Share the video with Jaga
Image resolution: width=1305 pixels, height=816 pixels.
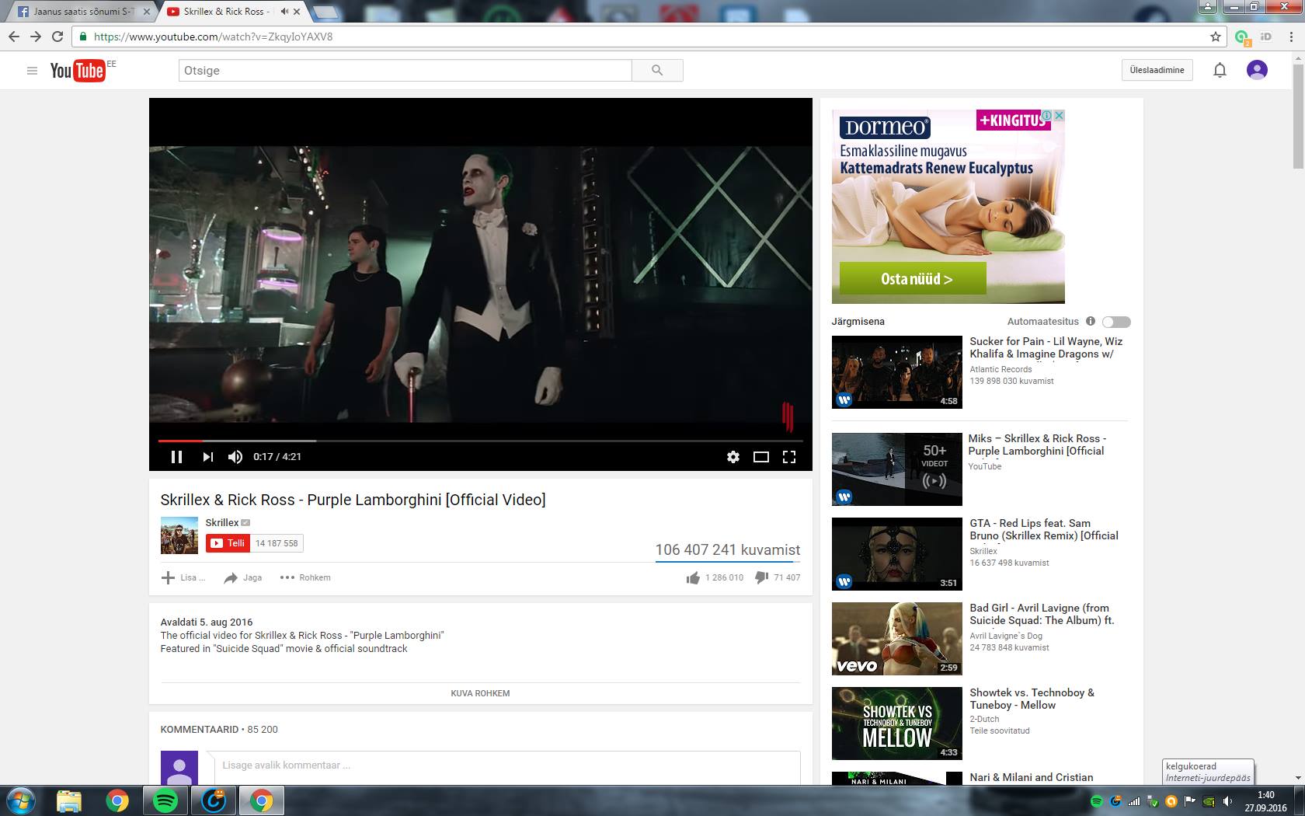click(x=243, y=577)
